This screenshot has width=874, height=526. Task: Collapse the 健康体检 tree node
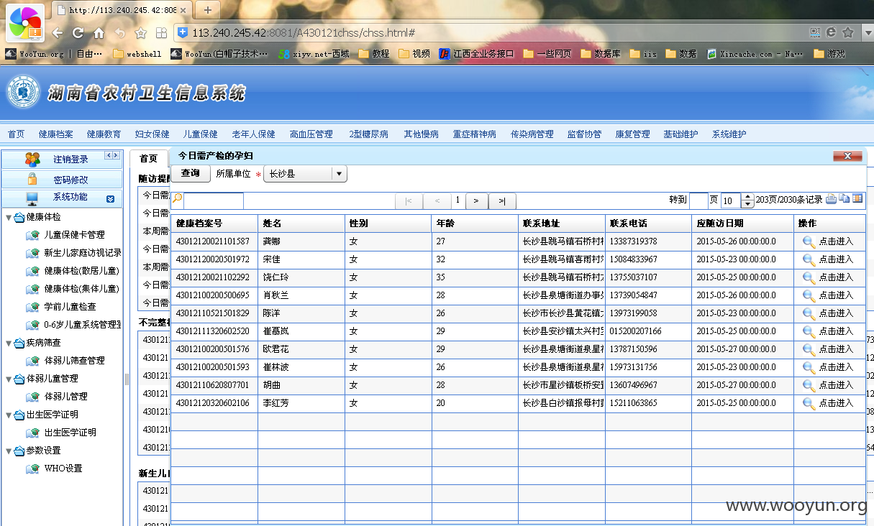[9, 217]
